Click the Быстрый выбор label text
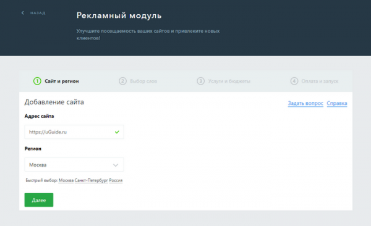 point(41,180)
